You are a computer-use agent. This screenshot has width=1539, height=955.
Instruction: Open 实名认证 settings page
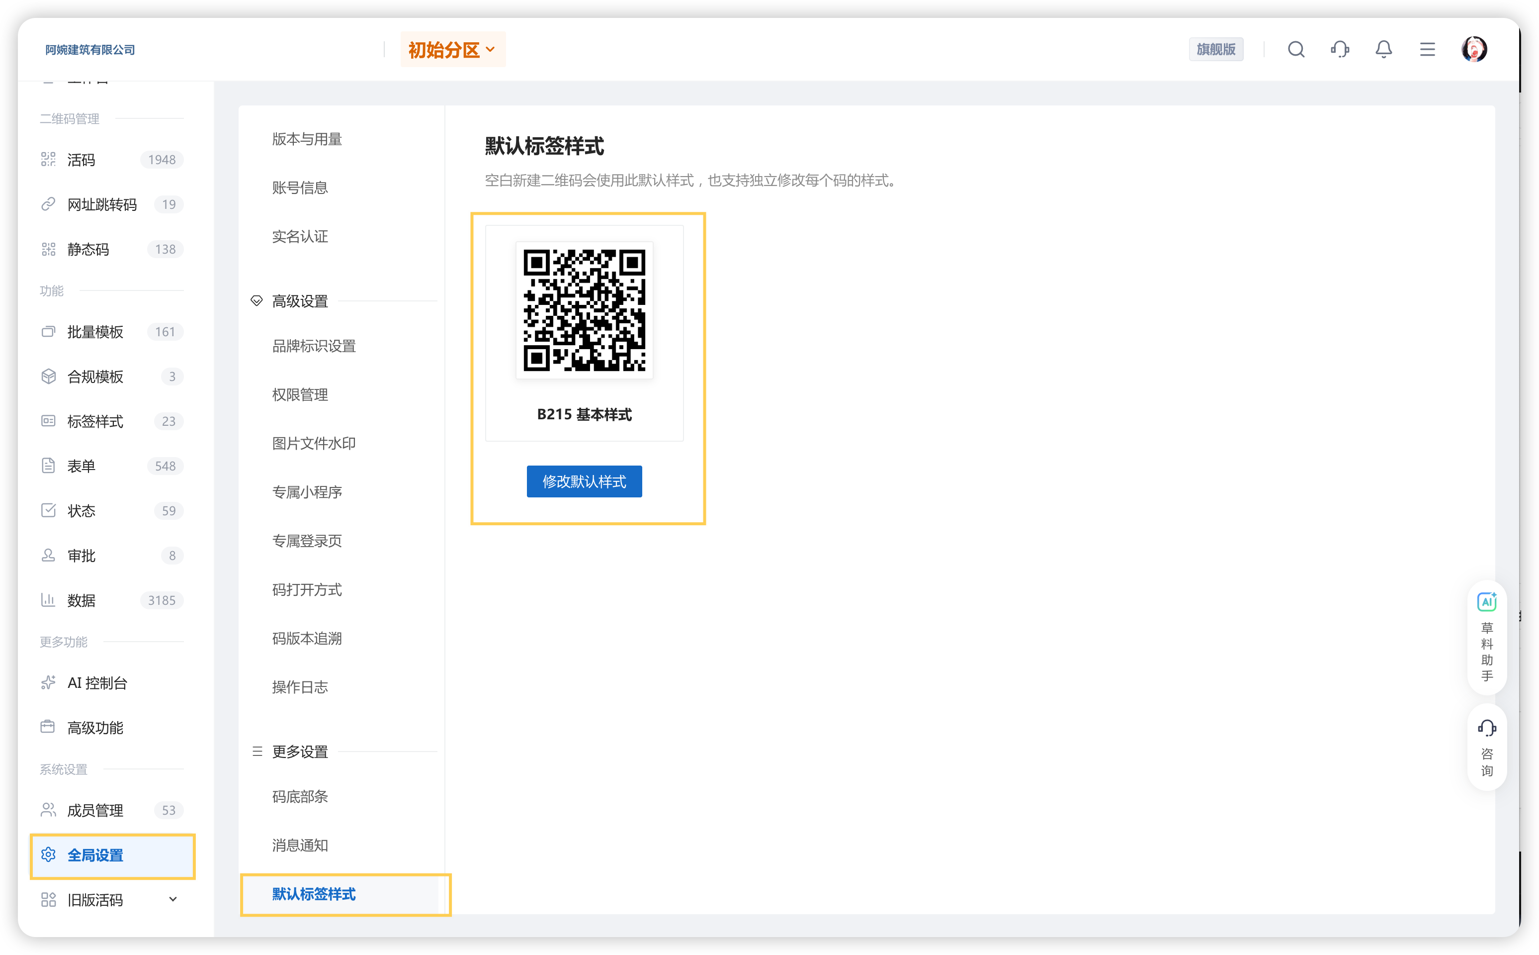click(x=300, y=236)
